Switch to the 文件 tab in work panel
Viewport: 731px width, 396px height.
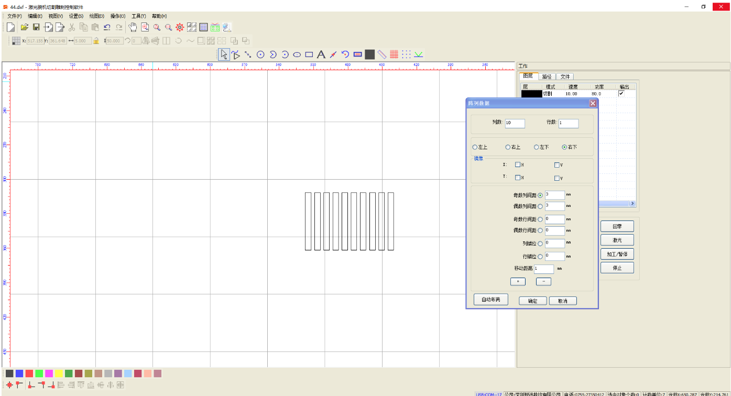(x=565, y=76)
